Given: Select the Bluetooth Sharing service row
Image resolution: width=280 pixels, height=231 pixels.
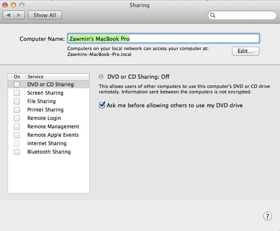Looking at the screenshot, I should tap(48, 152).
